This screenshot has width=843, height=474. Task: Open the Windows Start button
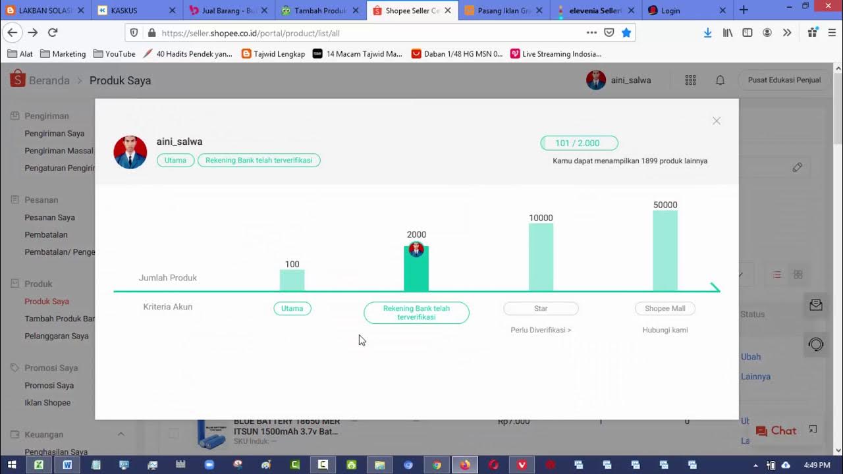(12, 465)
